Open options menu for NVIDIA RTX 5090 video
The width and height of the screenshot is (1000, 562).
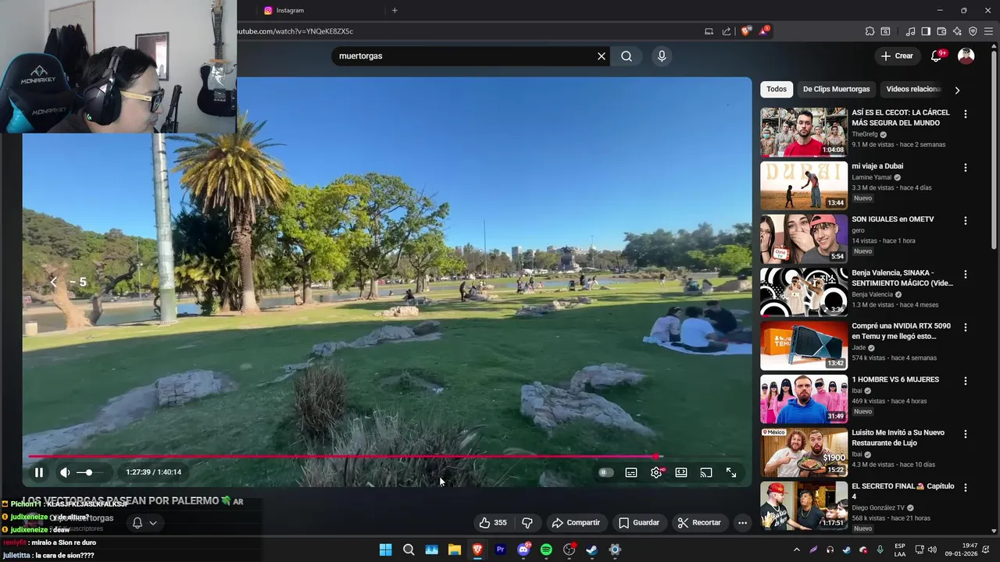click(x=966, y=328)
